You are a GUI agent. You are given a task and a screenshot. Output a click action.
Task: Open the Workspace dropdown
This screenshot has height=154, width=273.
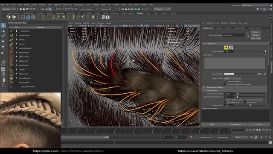coord(255,5)
